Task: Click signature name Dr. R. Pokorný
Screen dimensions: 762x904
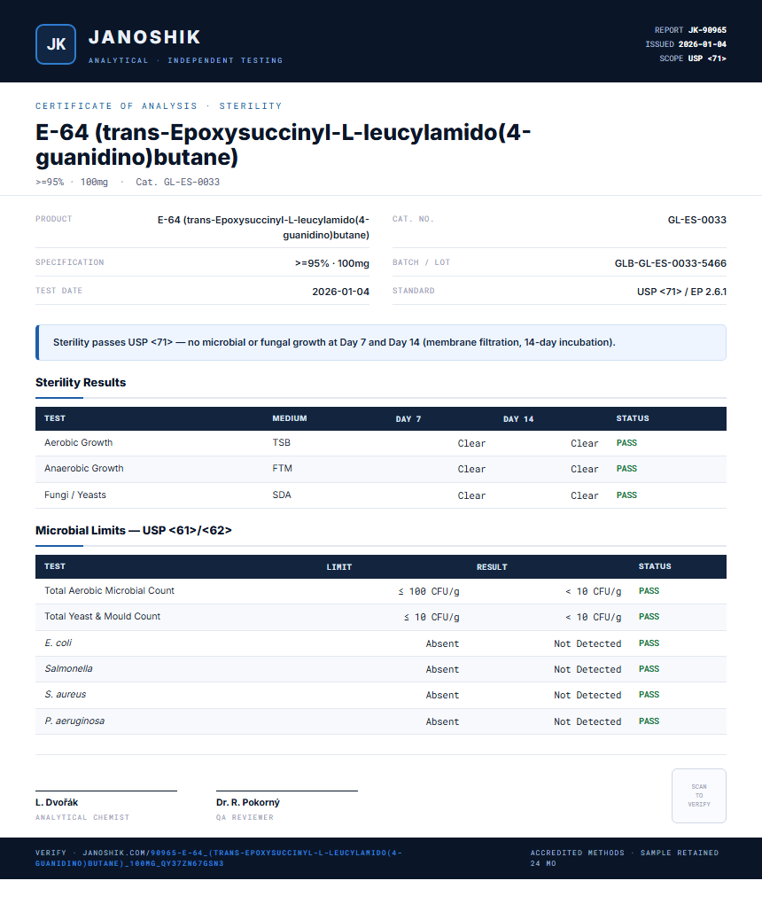Action: click(x=248, y=803)
